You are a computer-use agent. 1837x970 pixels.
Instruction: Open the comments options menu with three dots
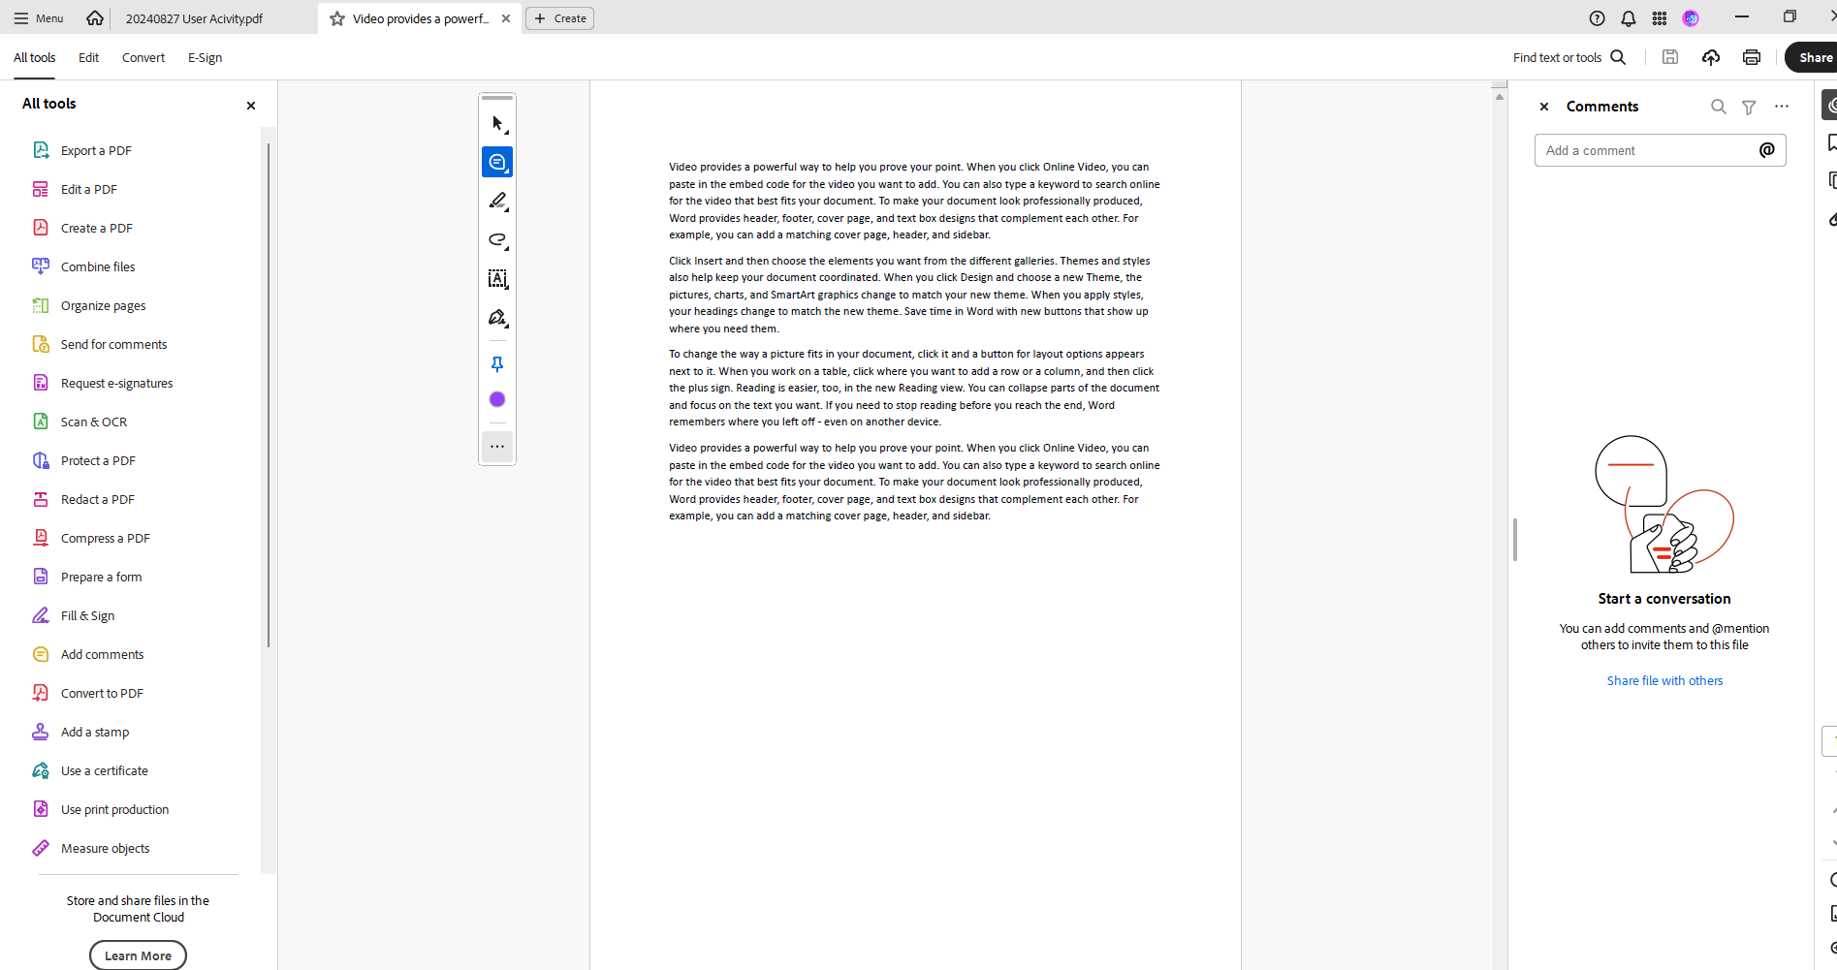[x=1782, y=107]
